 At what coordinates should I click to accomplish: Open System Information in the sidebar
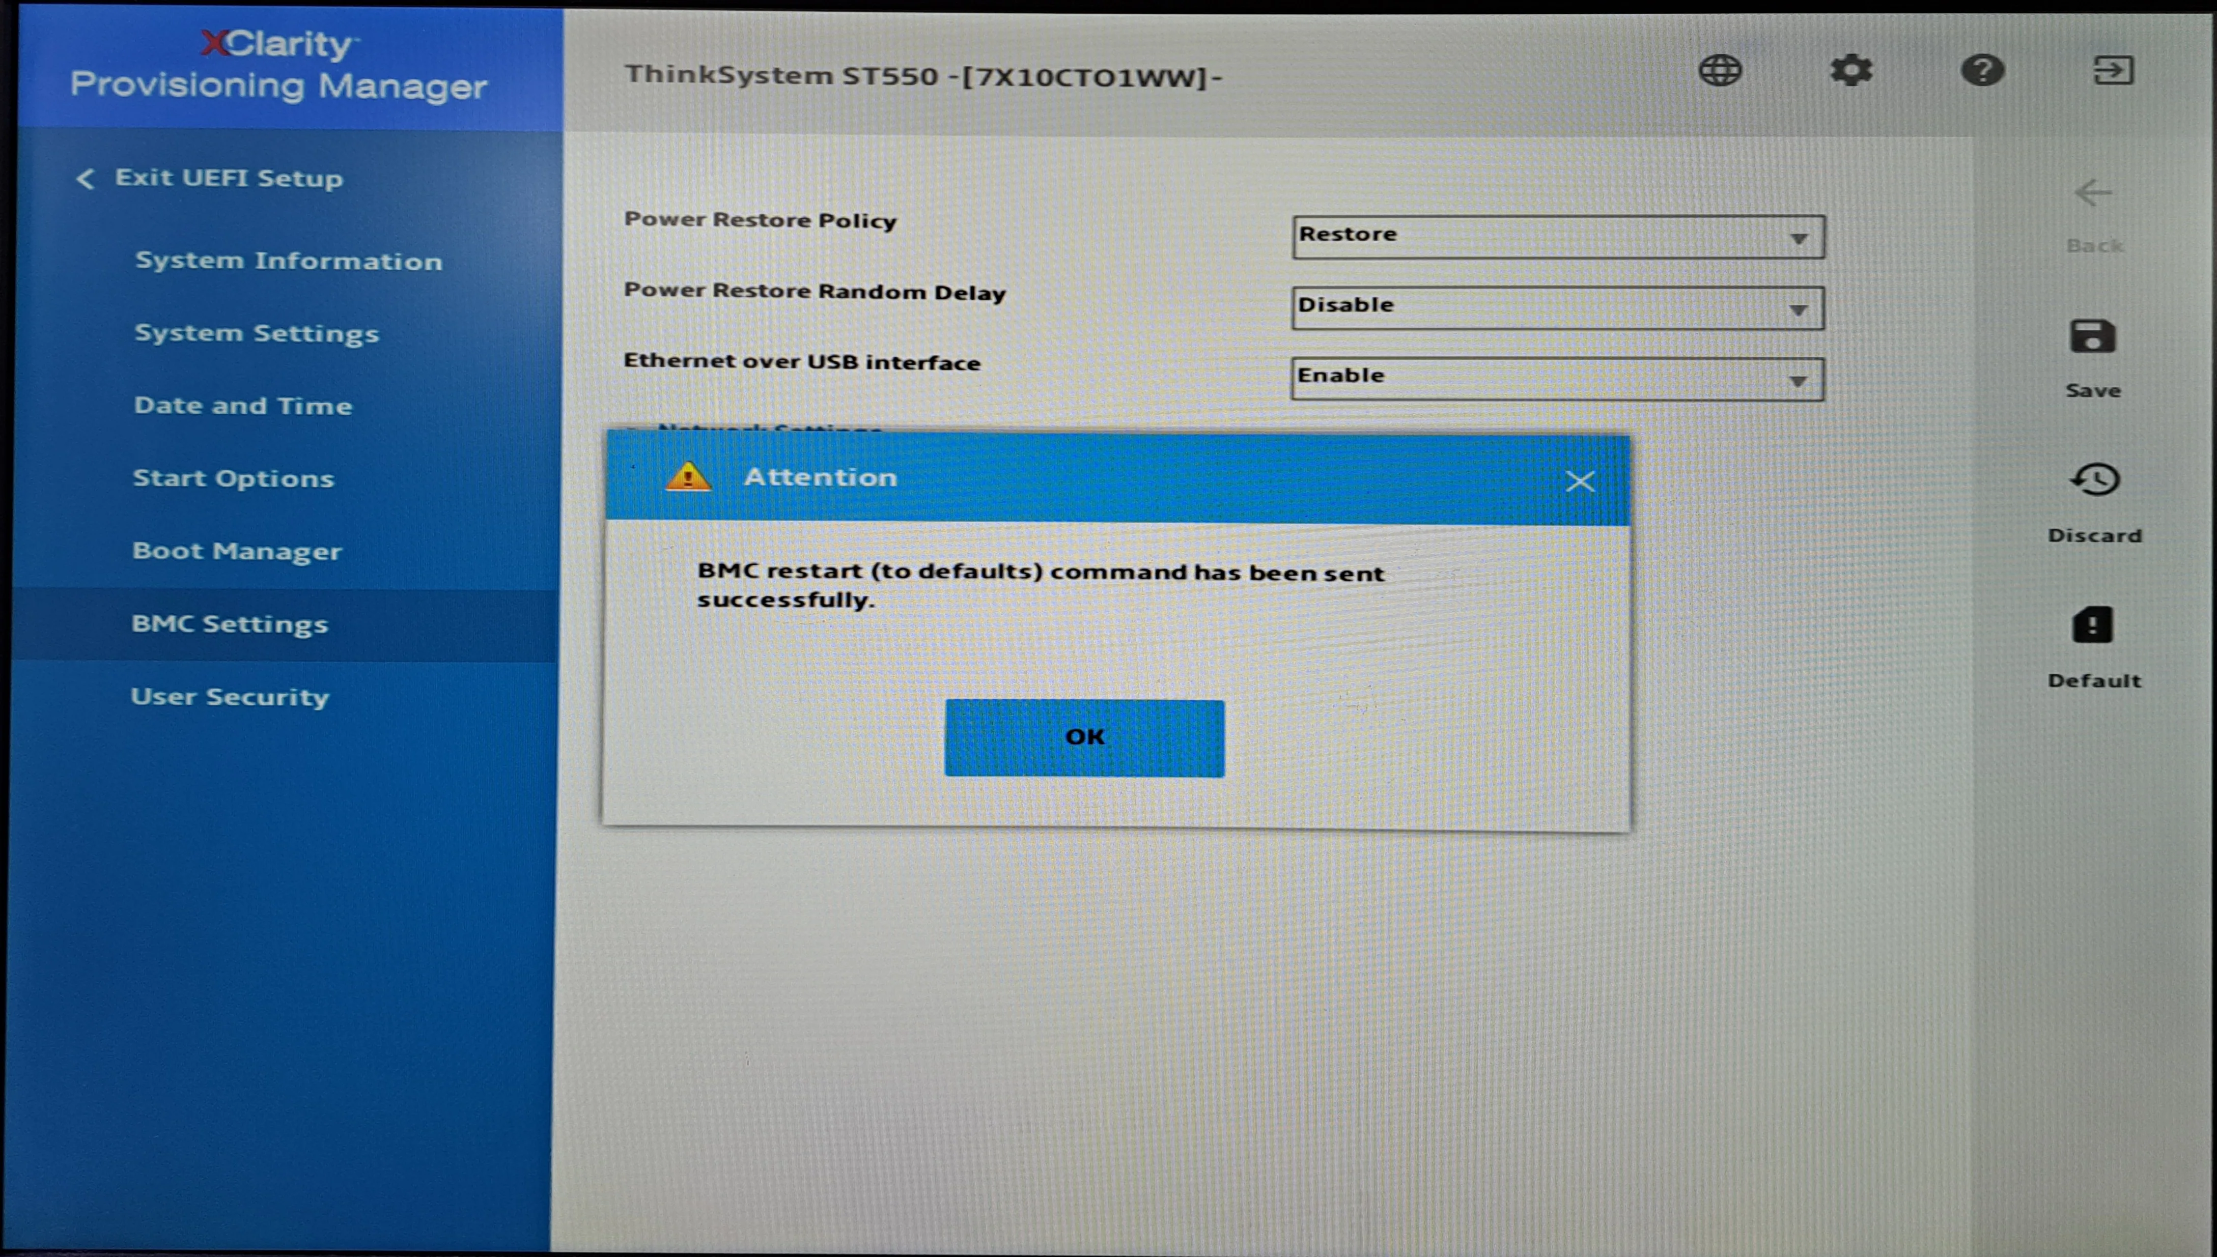click(288, 261)
